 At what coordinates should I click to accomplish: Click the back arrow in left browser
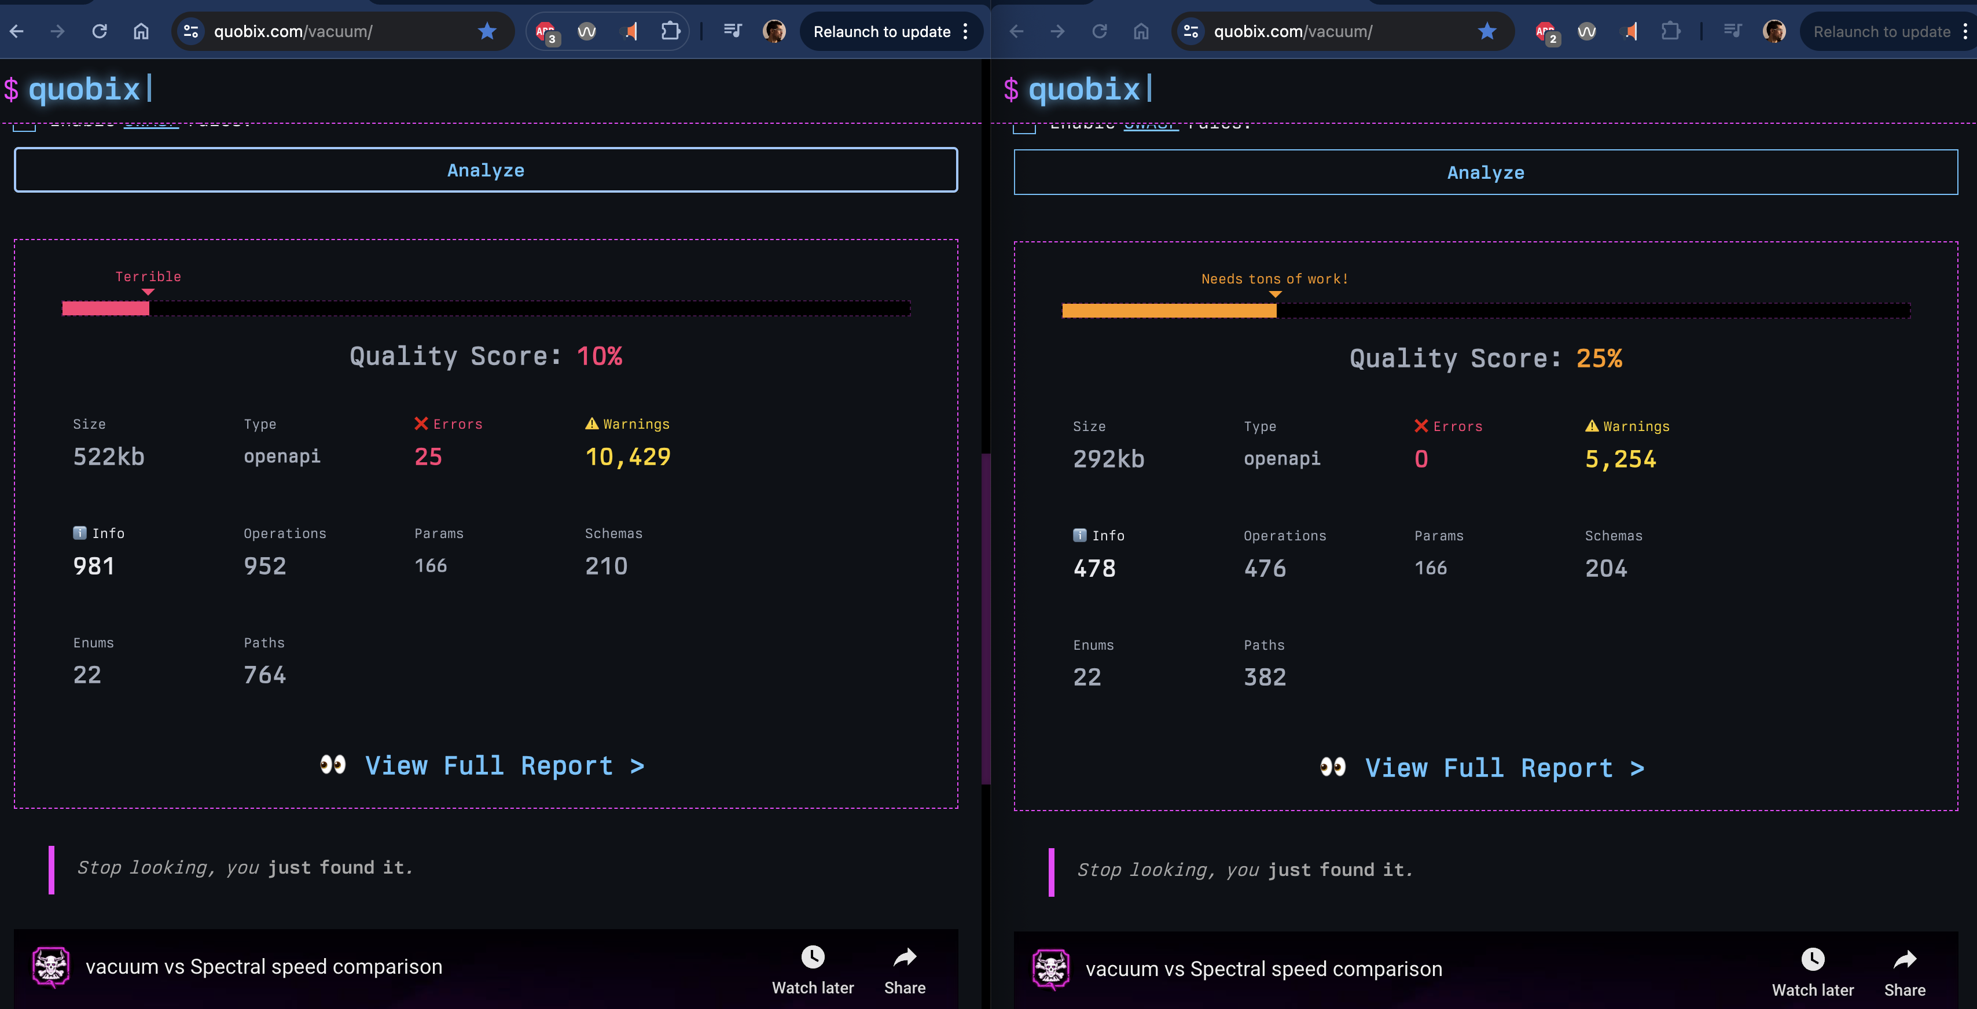point(17,31)
